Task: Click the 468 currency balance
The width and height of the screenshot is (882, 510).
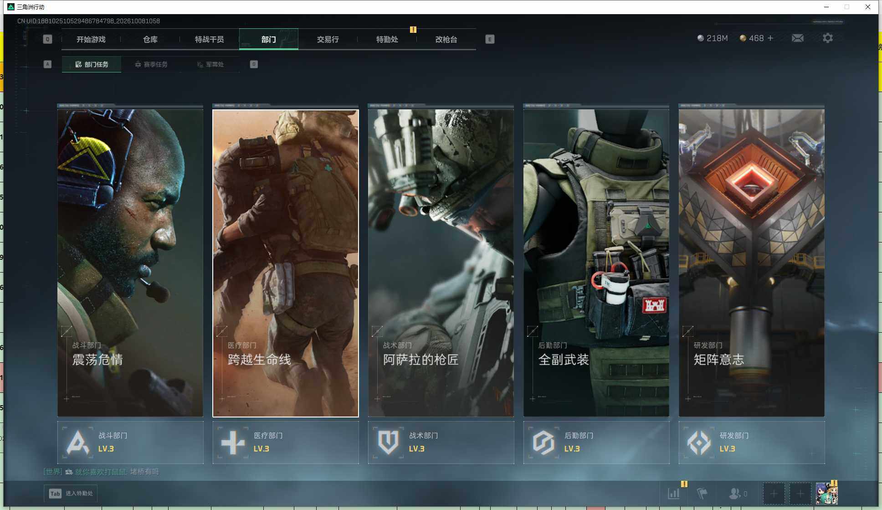Action: (x=752, y=38)
